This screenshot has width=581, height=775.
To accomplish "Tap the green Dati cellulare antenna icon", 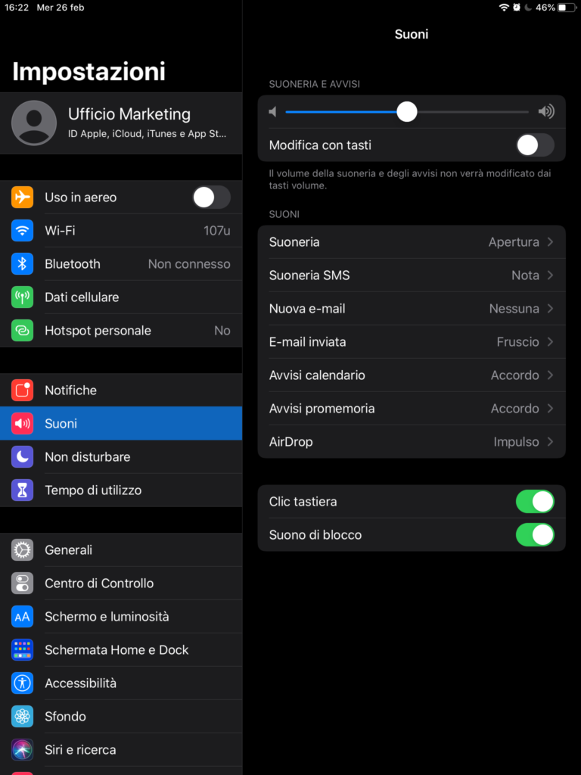I will point(23,297).
